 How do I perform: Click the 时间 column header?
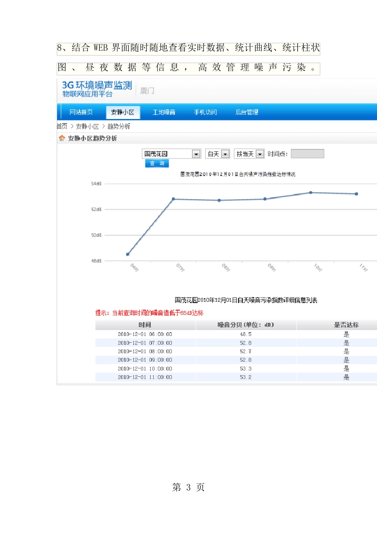tap(145, 325)
